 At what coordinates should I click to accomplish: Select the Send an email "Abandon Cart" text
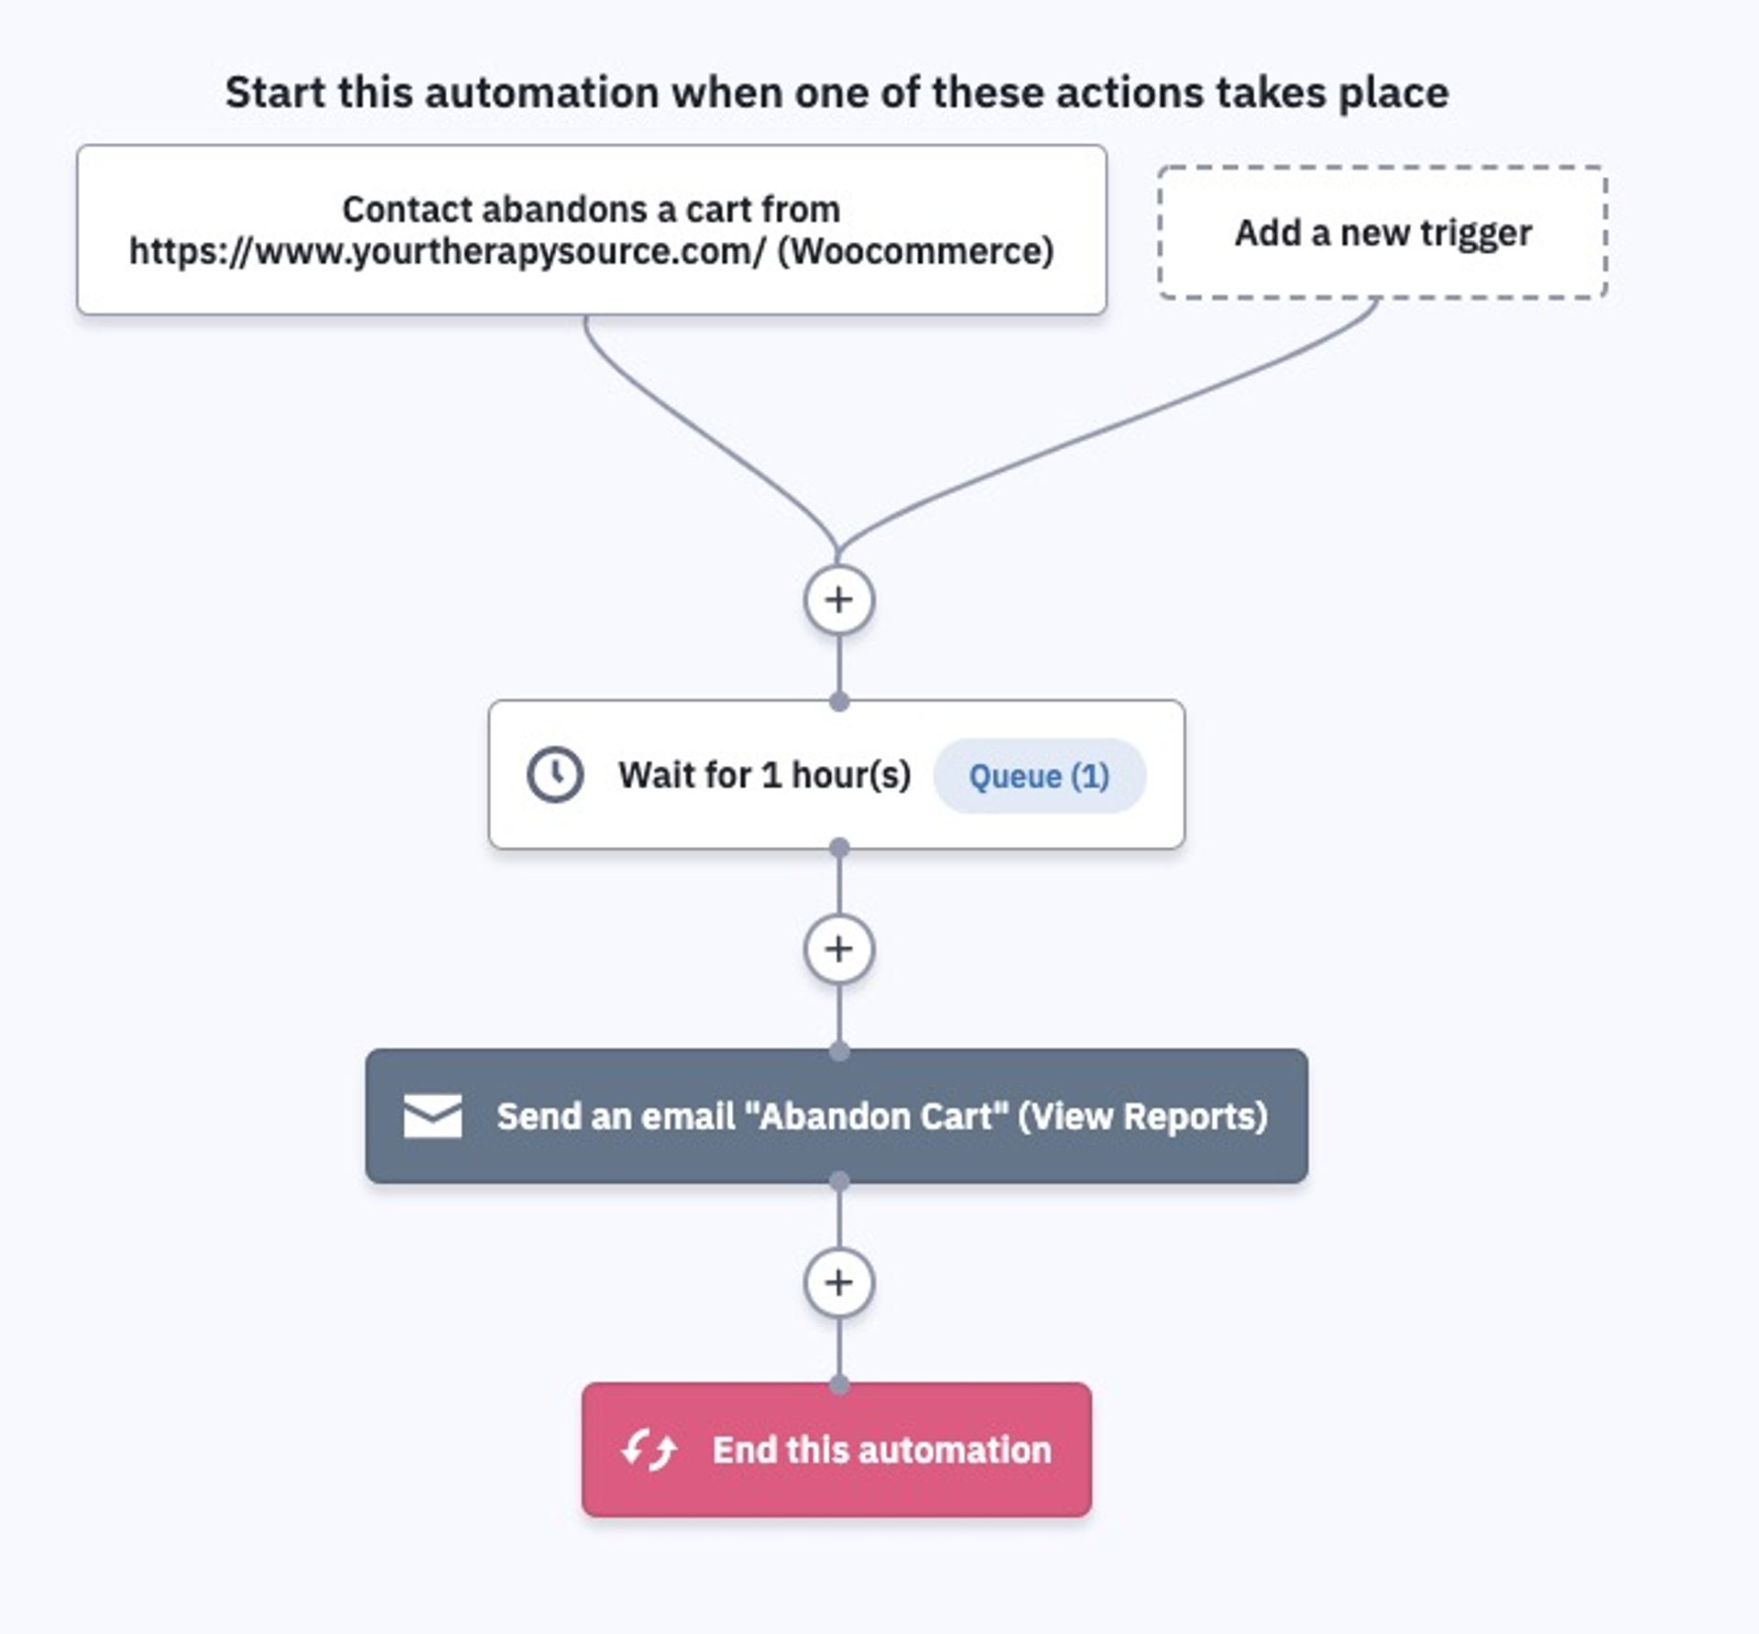click(x=751, y=1116)
